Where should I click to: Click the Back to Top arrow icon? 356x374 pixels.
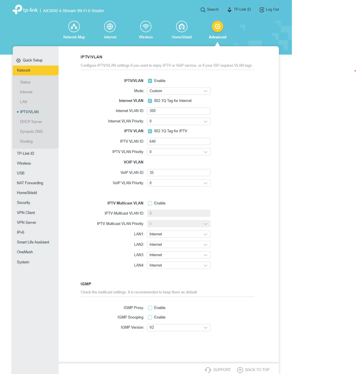[x=240, y=370]
